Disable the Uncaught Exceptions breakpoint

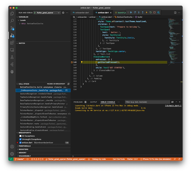[20, 139]
